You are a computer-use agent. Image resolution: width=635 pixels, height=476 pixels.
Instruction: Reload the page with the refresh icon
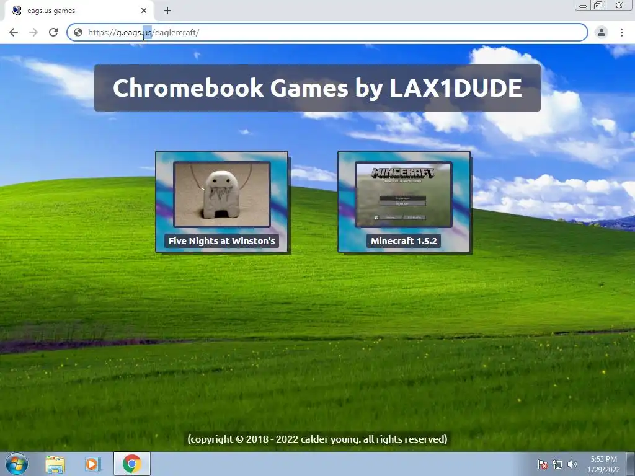click(53, 32)
